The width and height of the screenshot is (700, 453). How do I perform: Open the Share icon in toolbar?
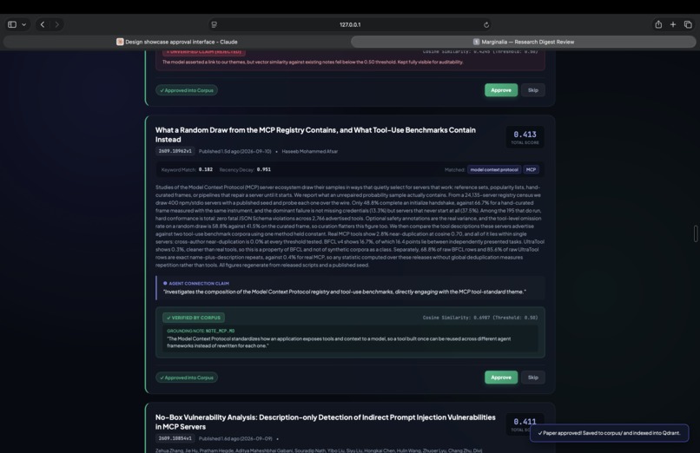(x=658, y=24)
